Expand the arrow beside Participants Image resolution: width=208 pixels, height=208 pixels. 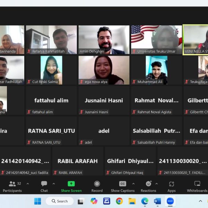coord(28,184)
